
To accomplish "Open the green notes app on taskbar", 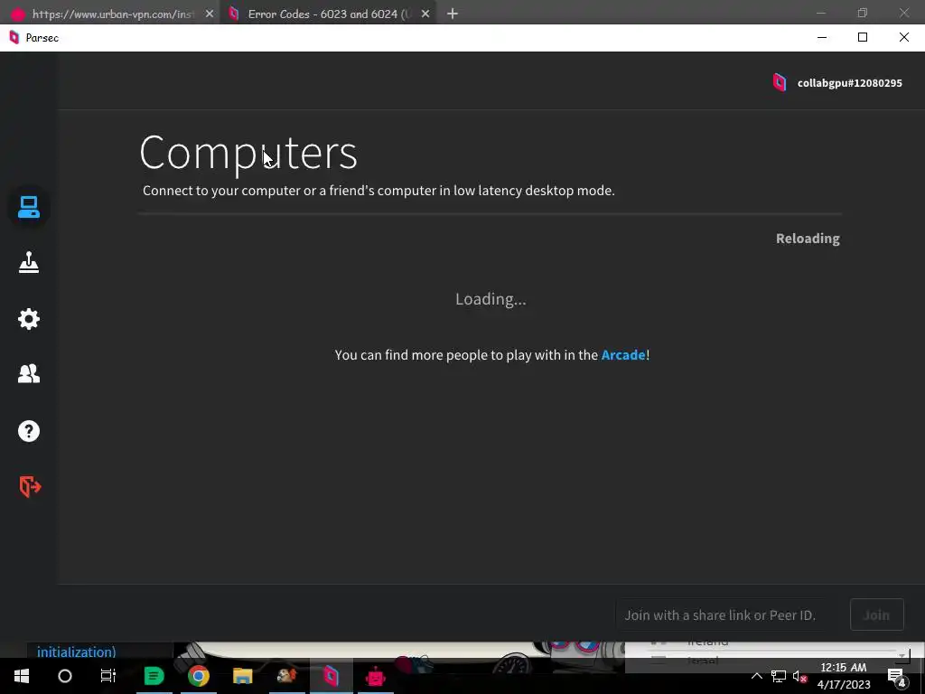I will click(x=154, y=676).
